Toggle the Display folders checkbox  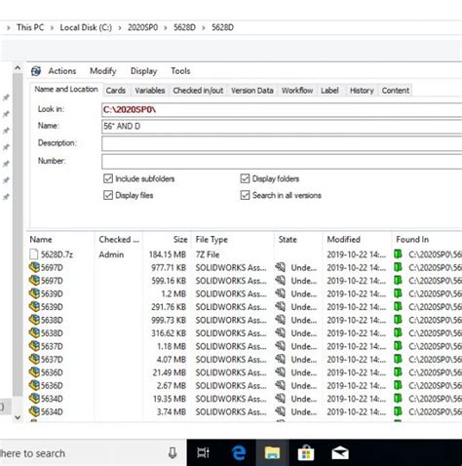click(245, 178)
